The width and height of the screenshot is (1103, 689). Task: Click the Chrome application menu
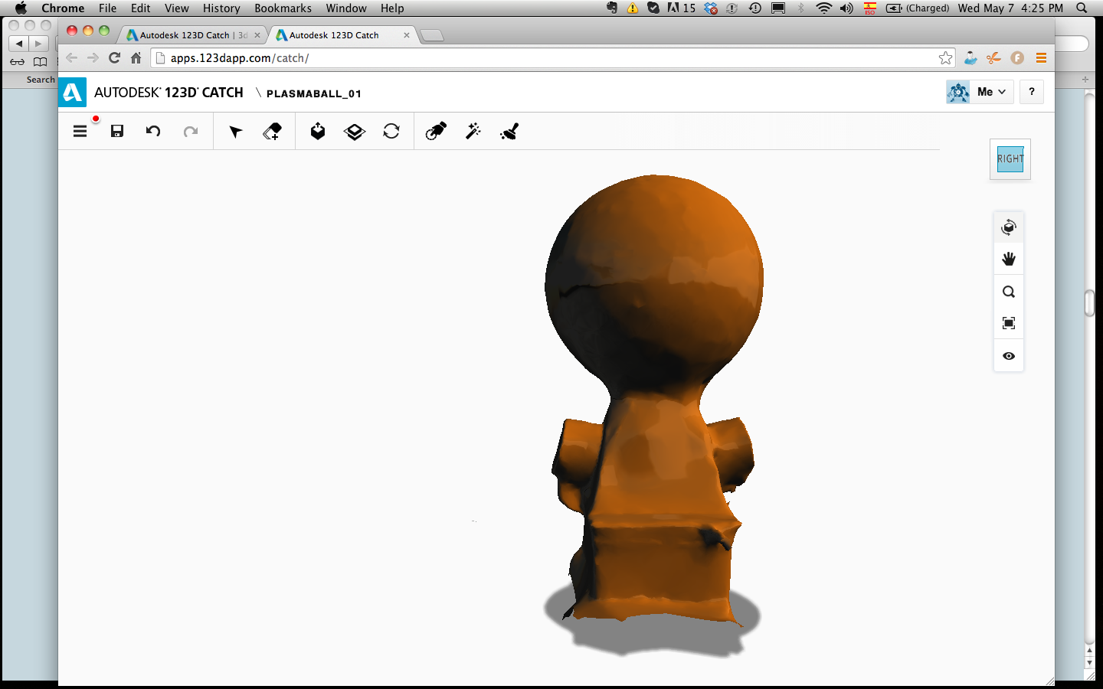[x=63, y=8]
